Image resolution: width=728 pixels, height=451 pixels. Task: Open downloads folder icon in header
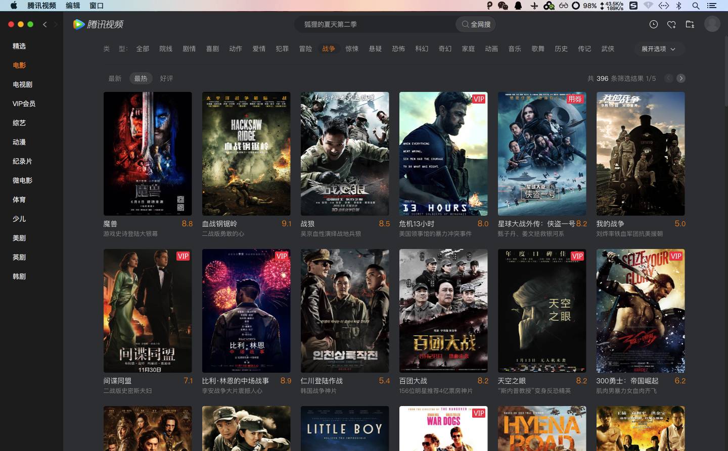[690, 24]
